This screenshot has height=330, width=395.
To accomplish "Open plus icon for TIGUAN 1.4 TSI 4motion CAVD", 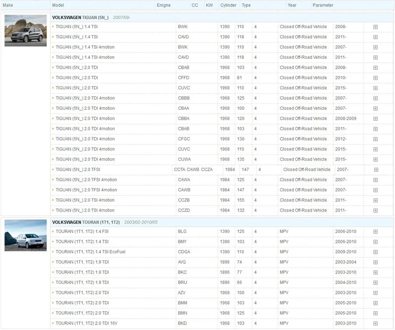I will coord(375,57).
